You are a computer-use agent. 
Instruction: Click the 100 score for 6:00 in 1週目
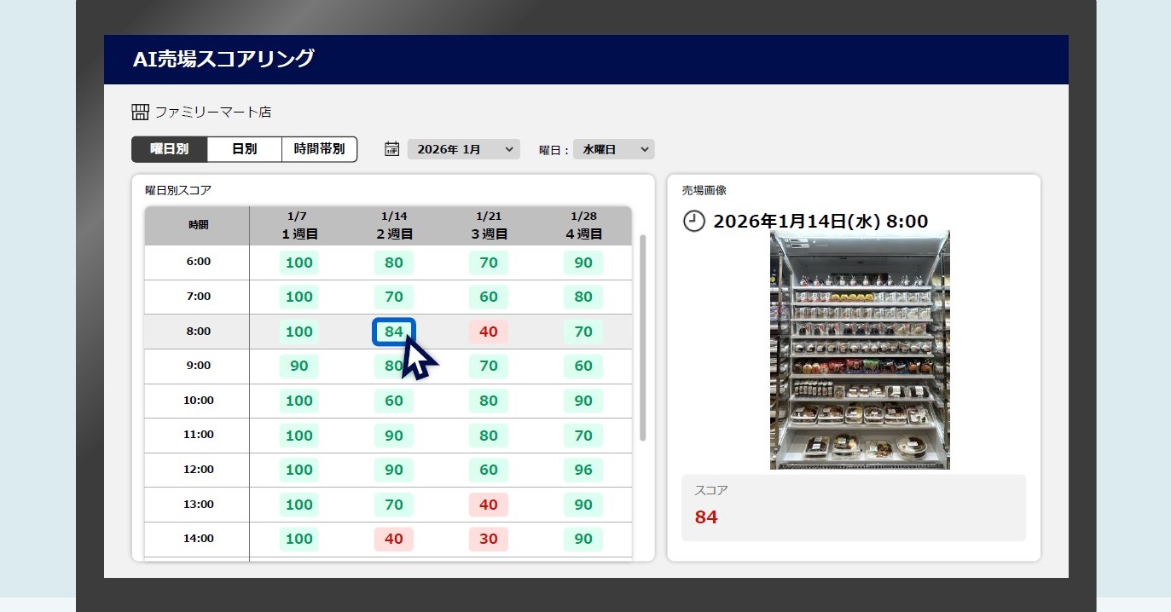tap(298, 263)
